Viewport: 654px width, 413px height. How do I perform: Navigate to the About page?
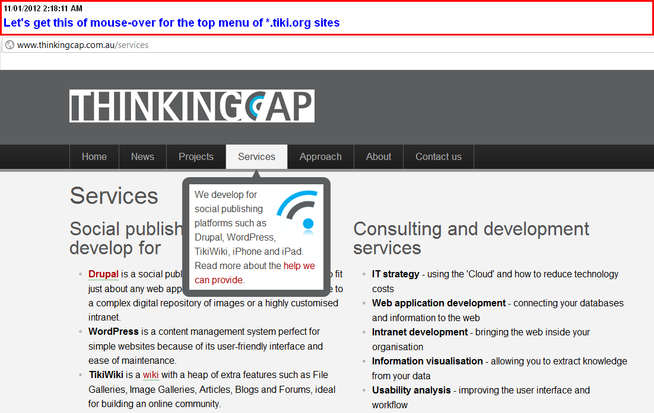pyautogui.click(x=379, y=157)
